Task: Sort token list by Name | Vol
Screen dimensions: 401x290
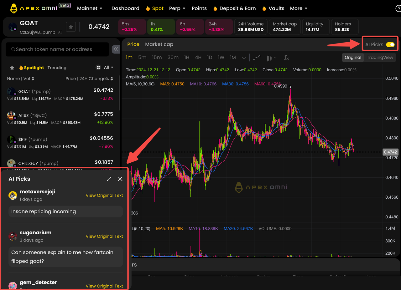Action: pyautogui.click(x=21, y=79)
